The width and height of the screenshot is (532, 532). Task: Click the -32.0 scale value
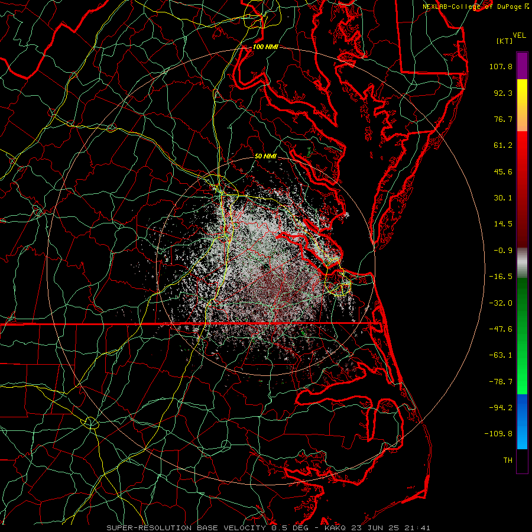(501, 303)
